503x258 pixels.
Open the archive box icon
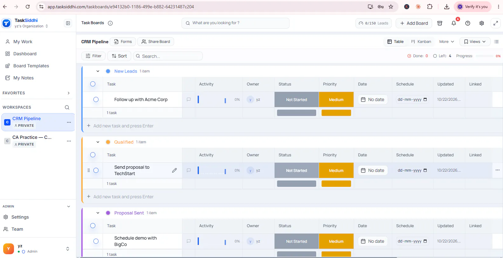(440, 23)
